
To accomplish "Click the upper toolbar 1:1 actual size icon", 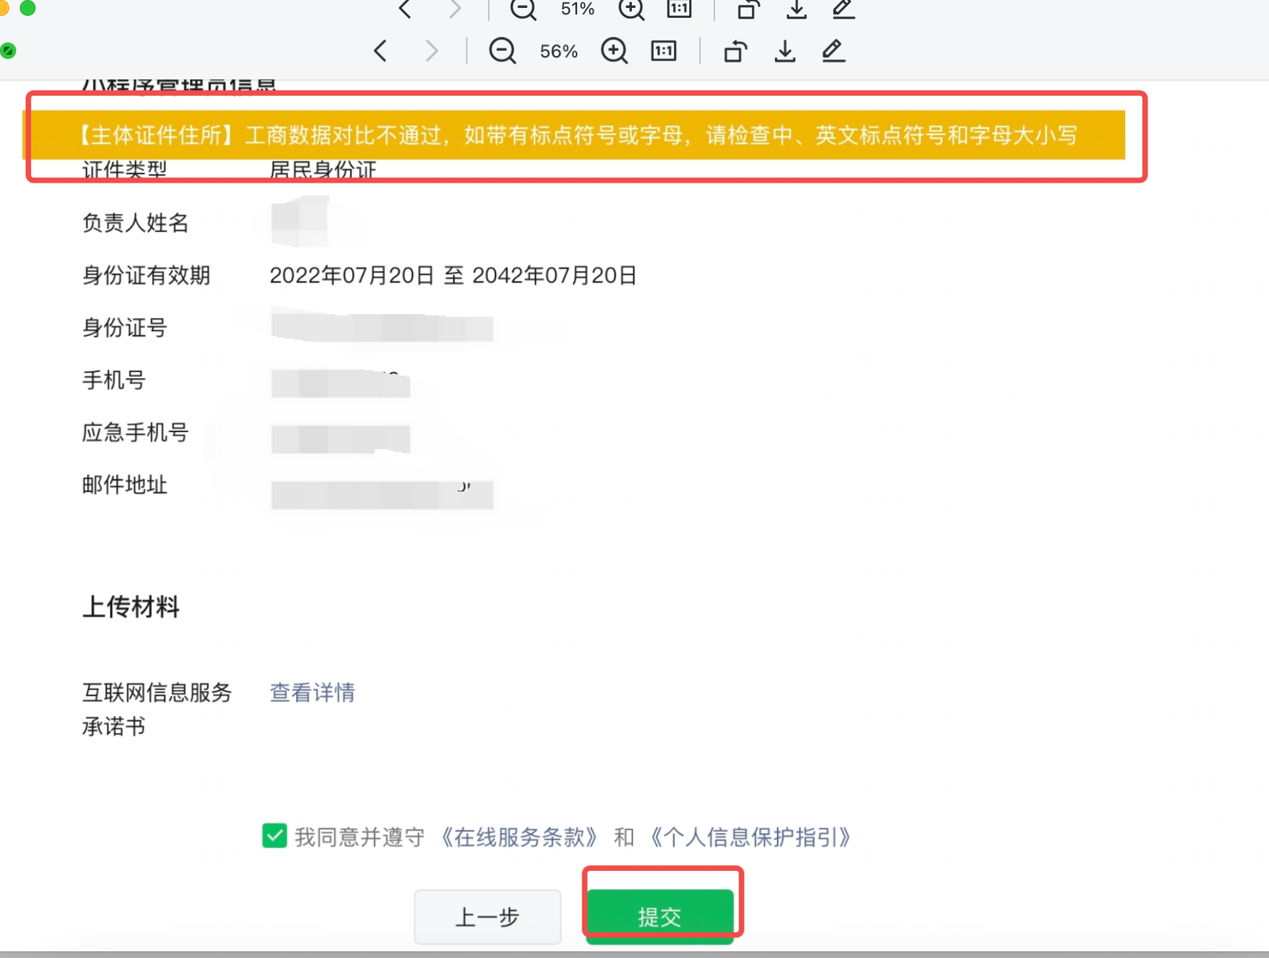I will (x=679, y=9).
